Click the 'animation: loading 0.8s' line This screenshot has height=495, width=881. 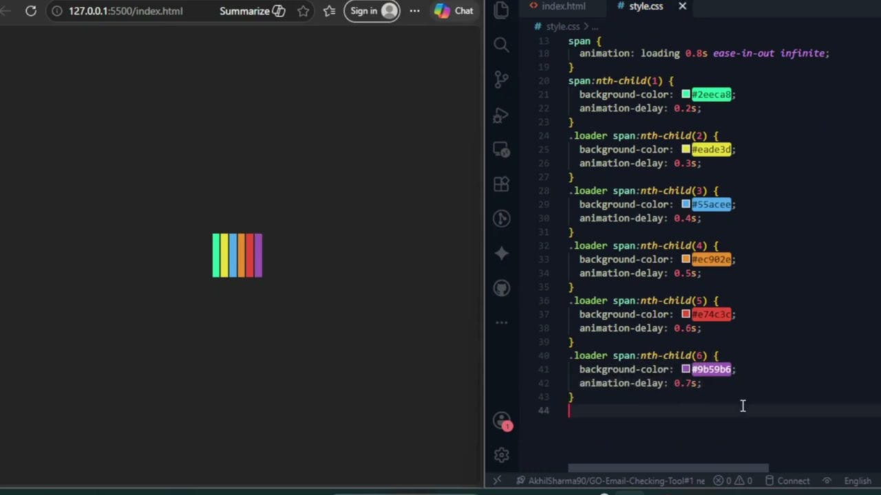tap(704, 53)
